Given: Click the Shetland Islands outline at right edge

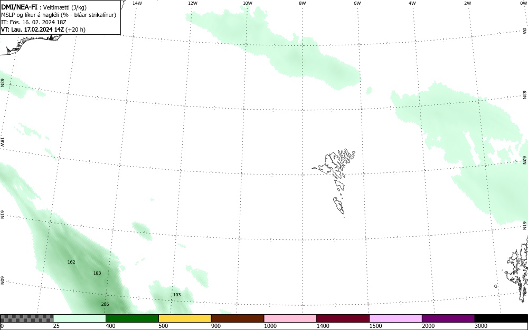Looking at the screenshot, I should pos(517,269).
